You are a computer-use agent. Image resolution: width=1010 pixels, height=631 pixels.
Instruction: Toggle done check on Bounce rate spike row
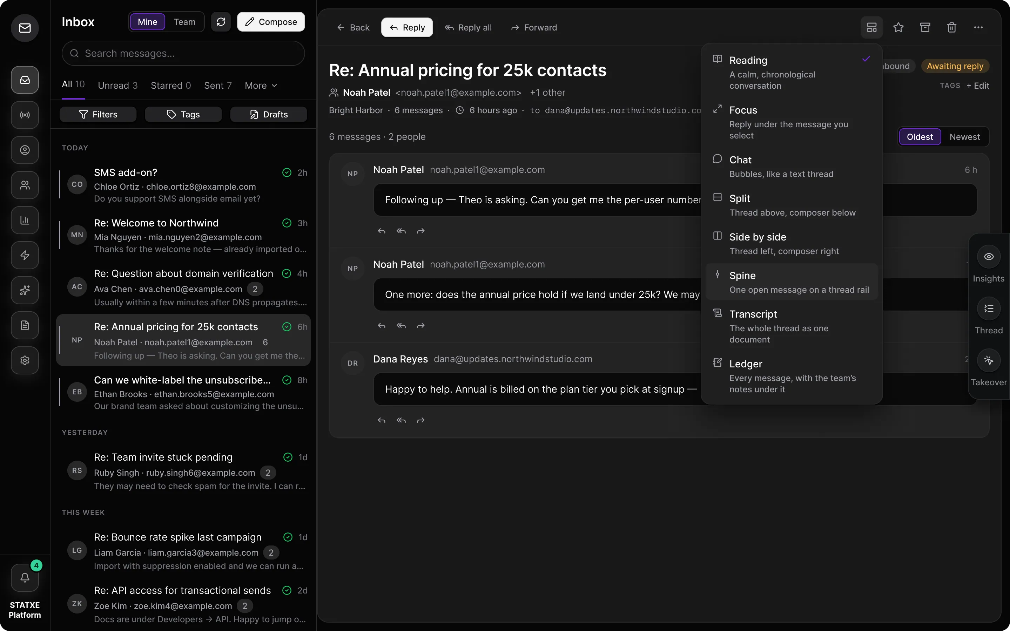[x=288, y=537]
